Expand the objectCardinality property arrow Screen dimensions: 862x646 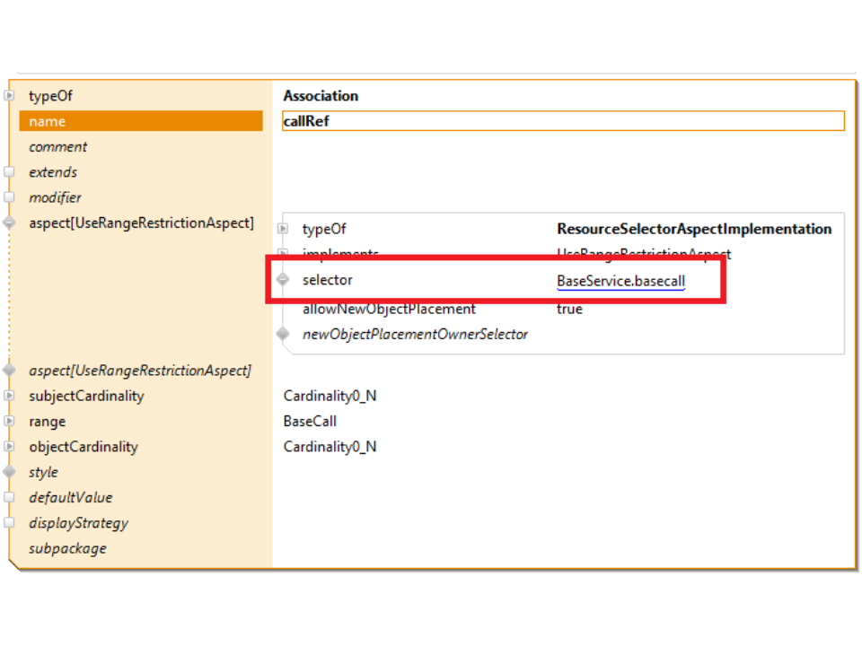pos(10,447)
